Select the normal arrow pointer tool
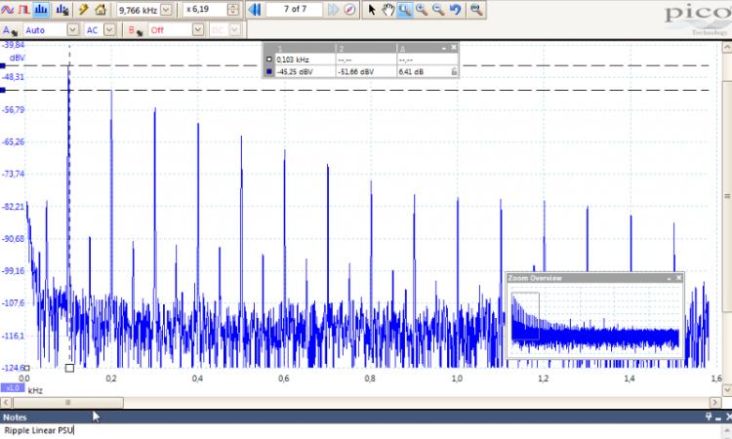Screen dimensions: 732x439 372,10
